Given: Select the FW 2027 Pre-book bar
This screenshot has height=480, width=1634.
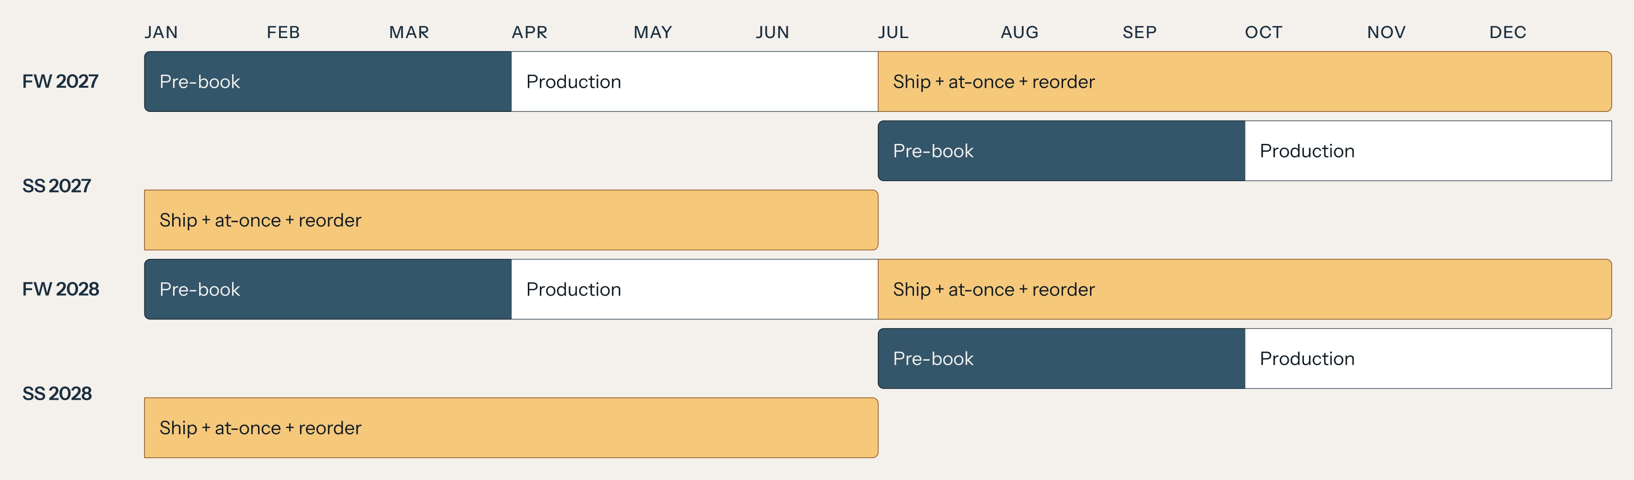Looking at the screenshot, I should tap(328, 82).
